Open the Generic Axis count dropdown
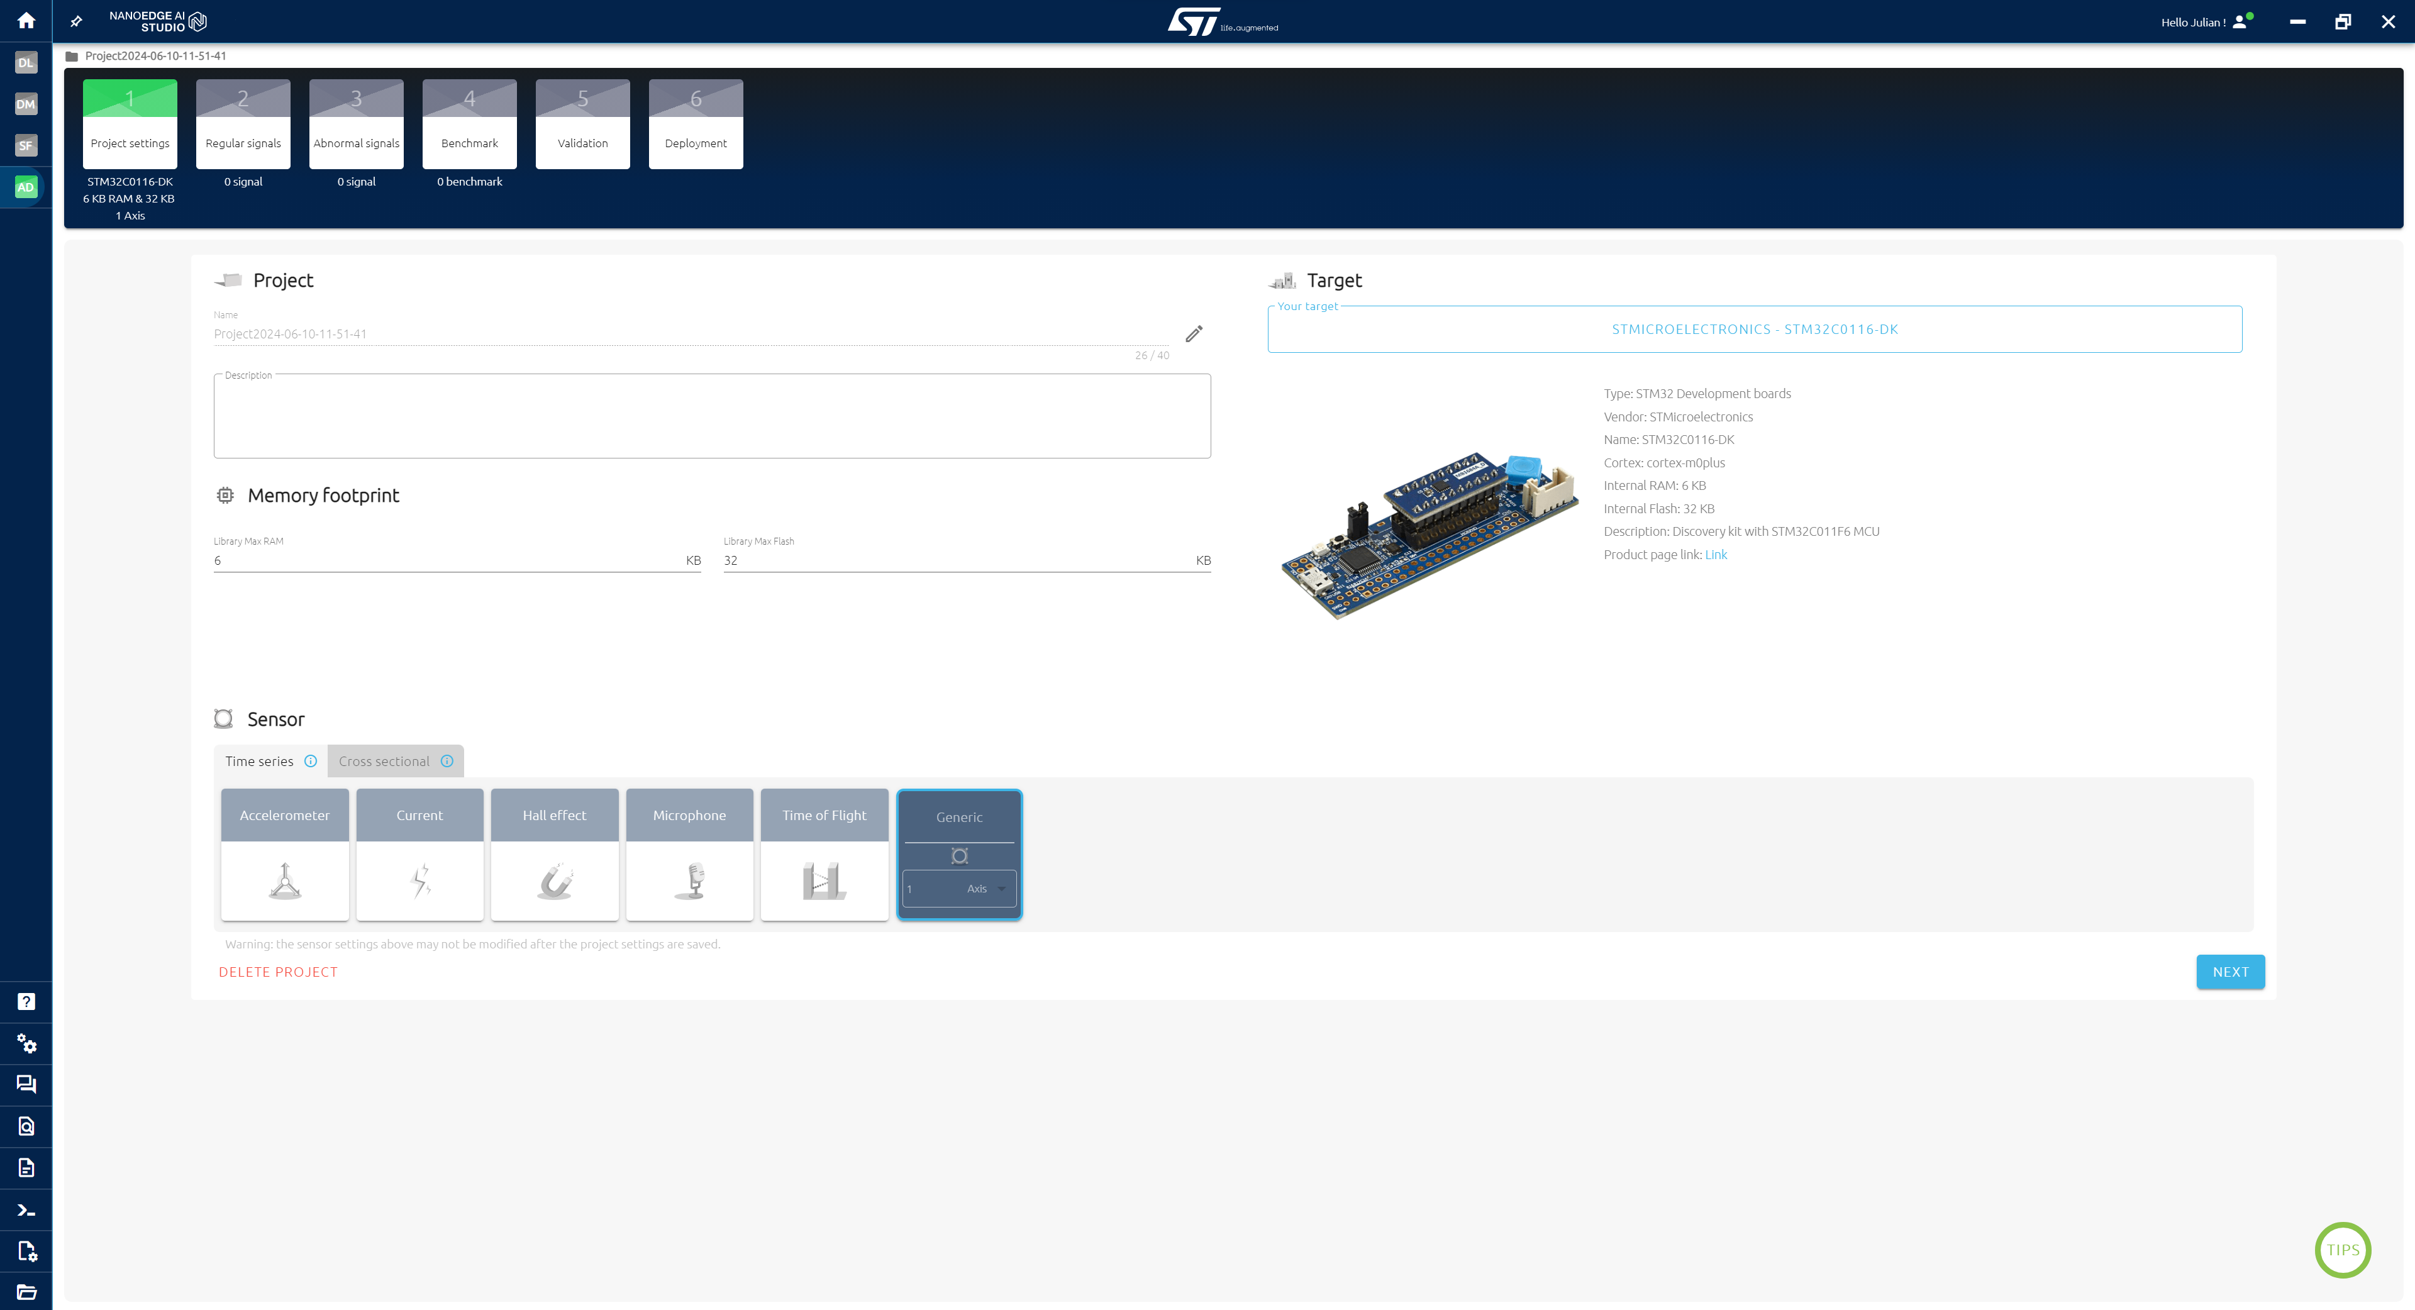The width and height of the screenshot is (2415, 1310). [x=959, y=889]
